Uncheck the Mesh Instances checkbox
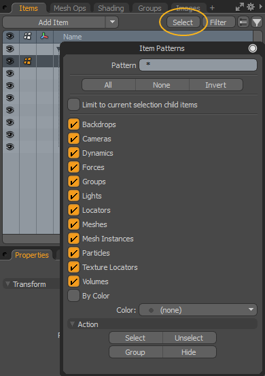Viewport: 265px width, 376px height. pyautogui.click(x=73, y=239)
